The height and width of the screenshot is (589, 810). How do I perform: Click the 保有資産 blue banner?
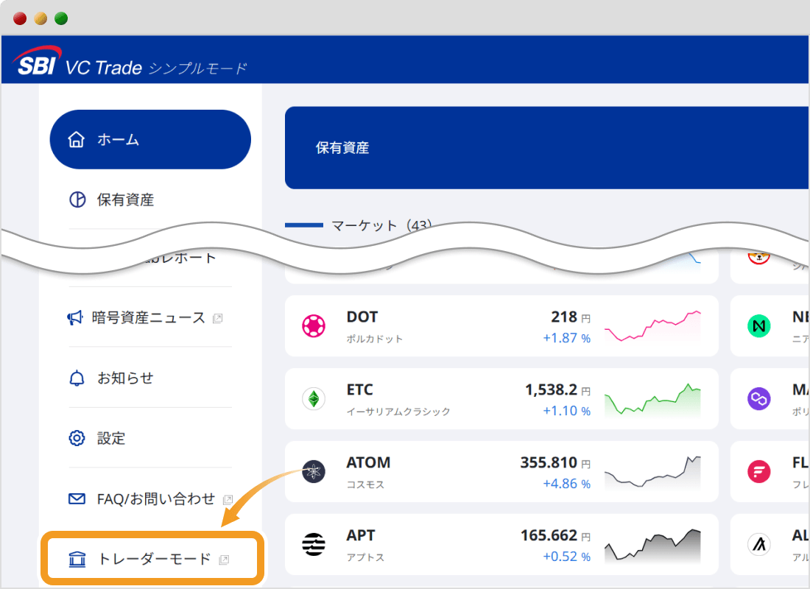click(547, 148)
